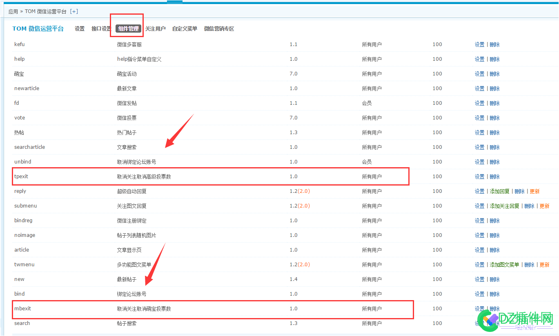Open 设置 for the reply row
This screenshot has height=336, width=559.
click(479, 191)
